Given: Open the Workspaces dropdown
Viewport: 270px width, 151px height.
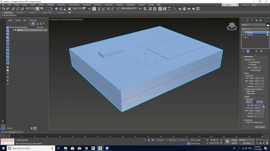Looking at the screenshot, I should coord(260,5).
